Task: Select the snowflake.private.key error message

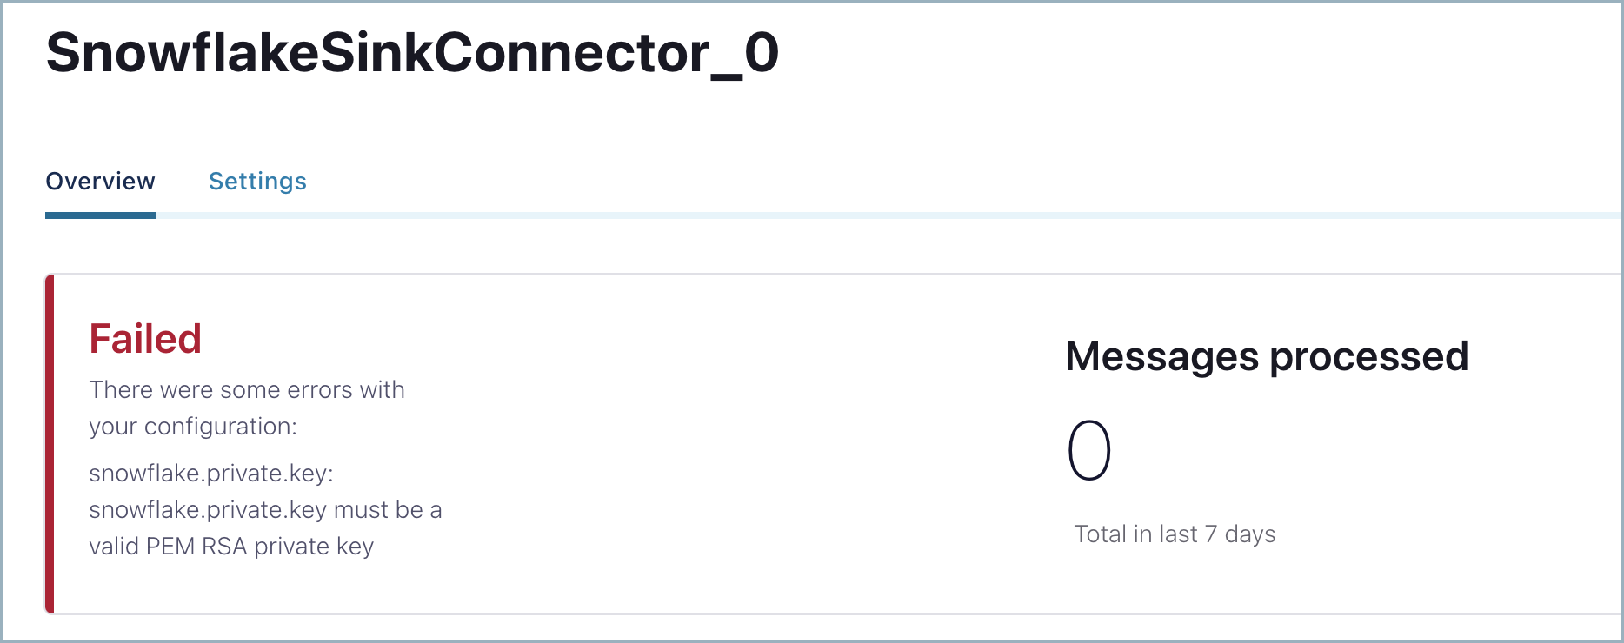Action: [x=266, y=509]
